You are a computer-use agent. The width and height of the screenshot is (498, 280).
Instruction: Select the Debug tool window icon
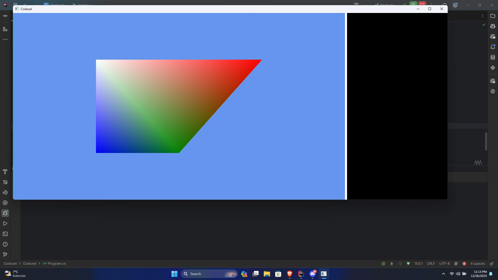pos(5,213)
